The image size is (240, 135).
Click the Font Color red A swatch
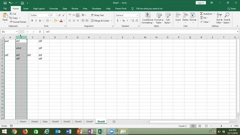[61, 21]
